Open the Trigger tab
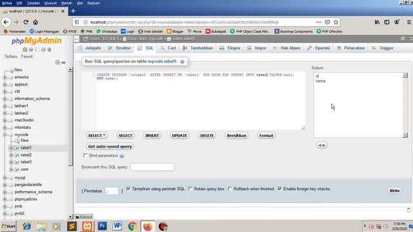Image resolution: width=413 pixels, height=232 pixels. pos(383,48)
